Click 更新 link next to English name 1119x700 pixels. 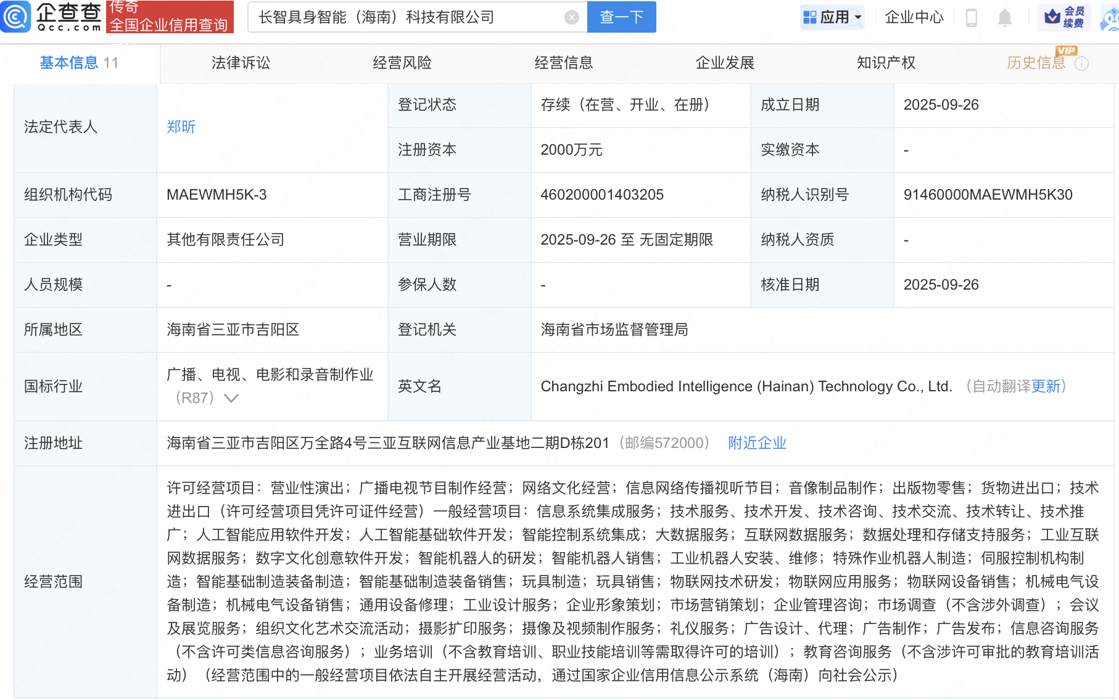coord(1046,386)
